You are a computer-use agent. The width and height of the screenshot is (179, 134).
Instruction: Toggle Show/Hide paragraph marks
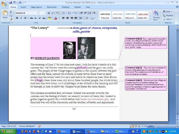coord(94,13)
